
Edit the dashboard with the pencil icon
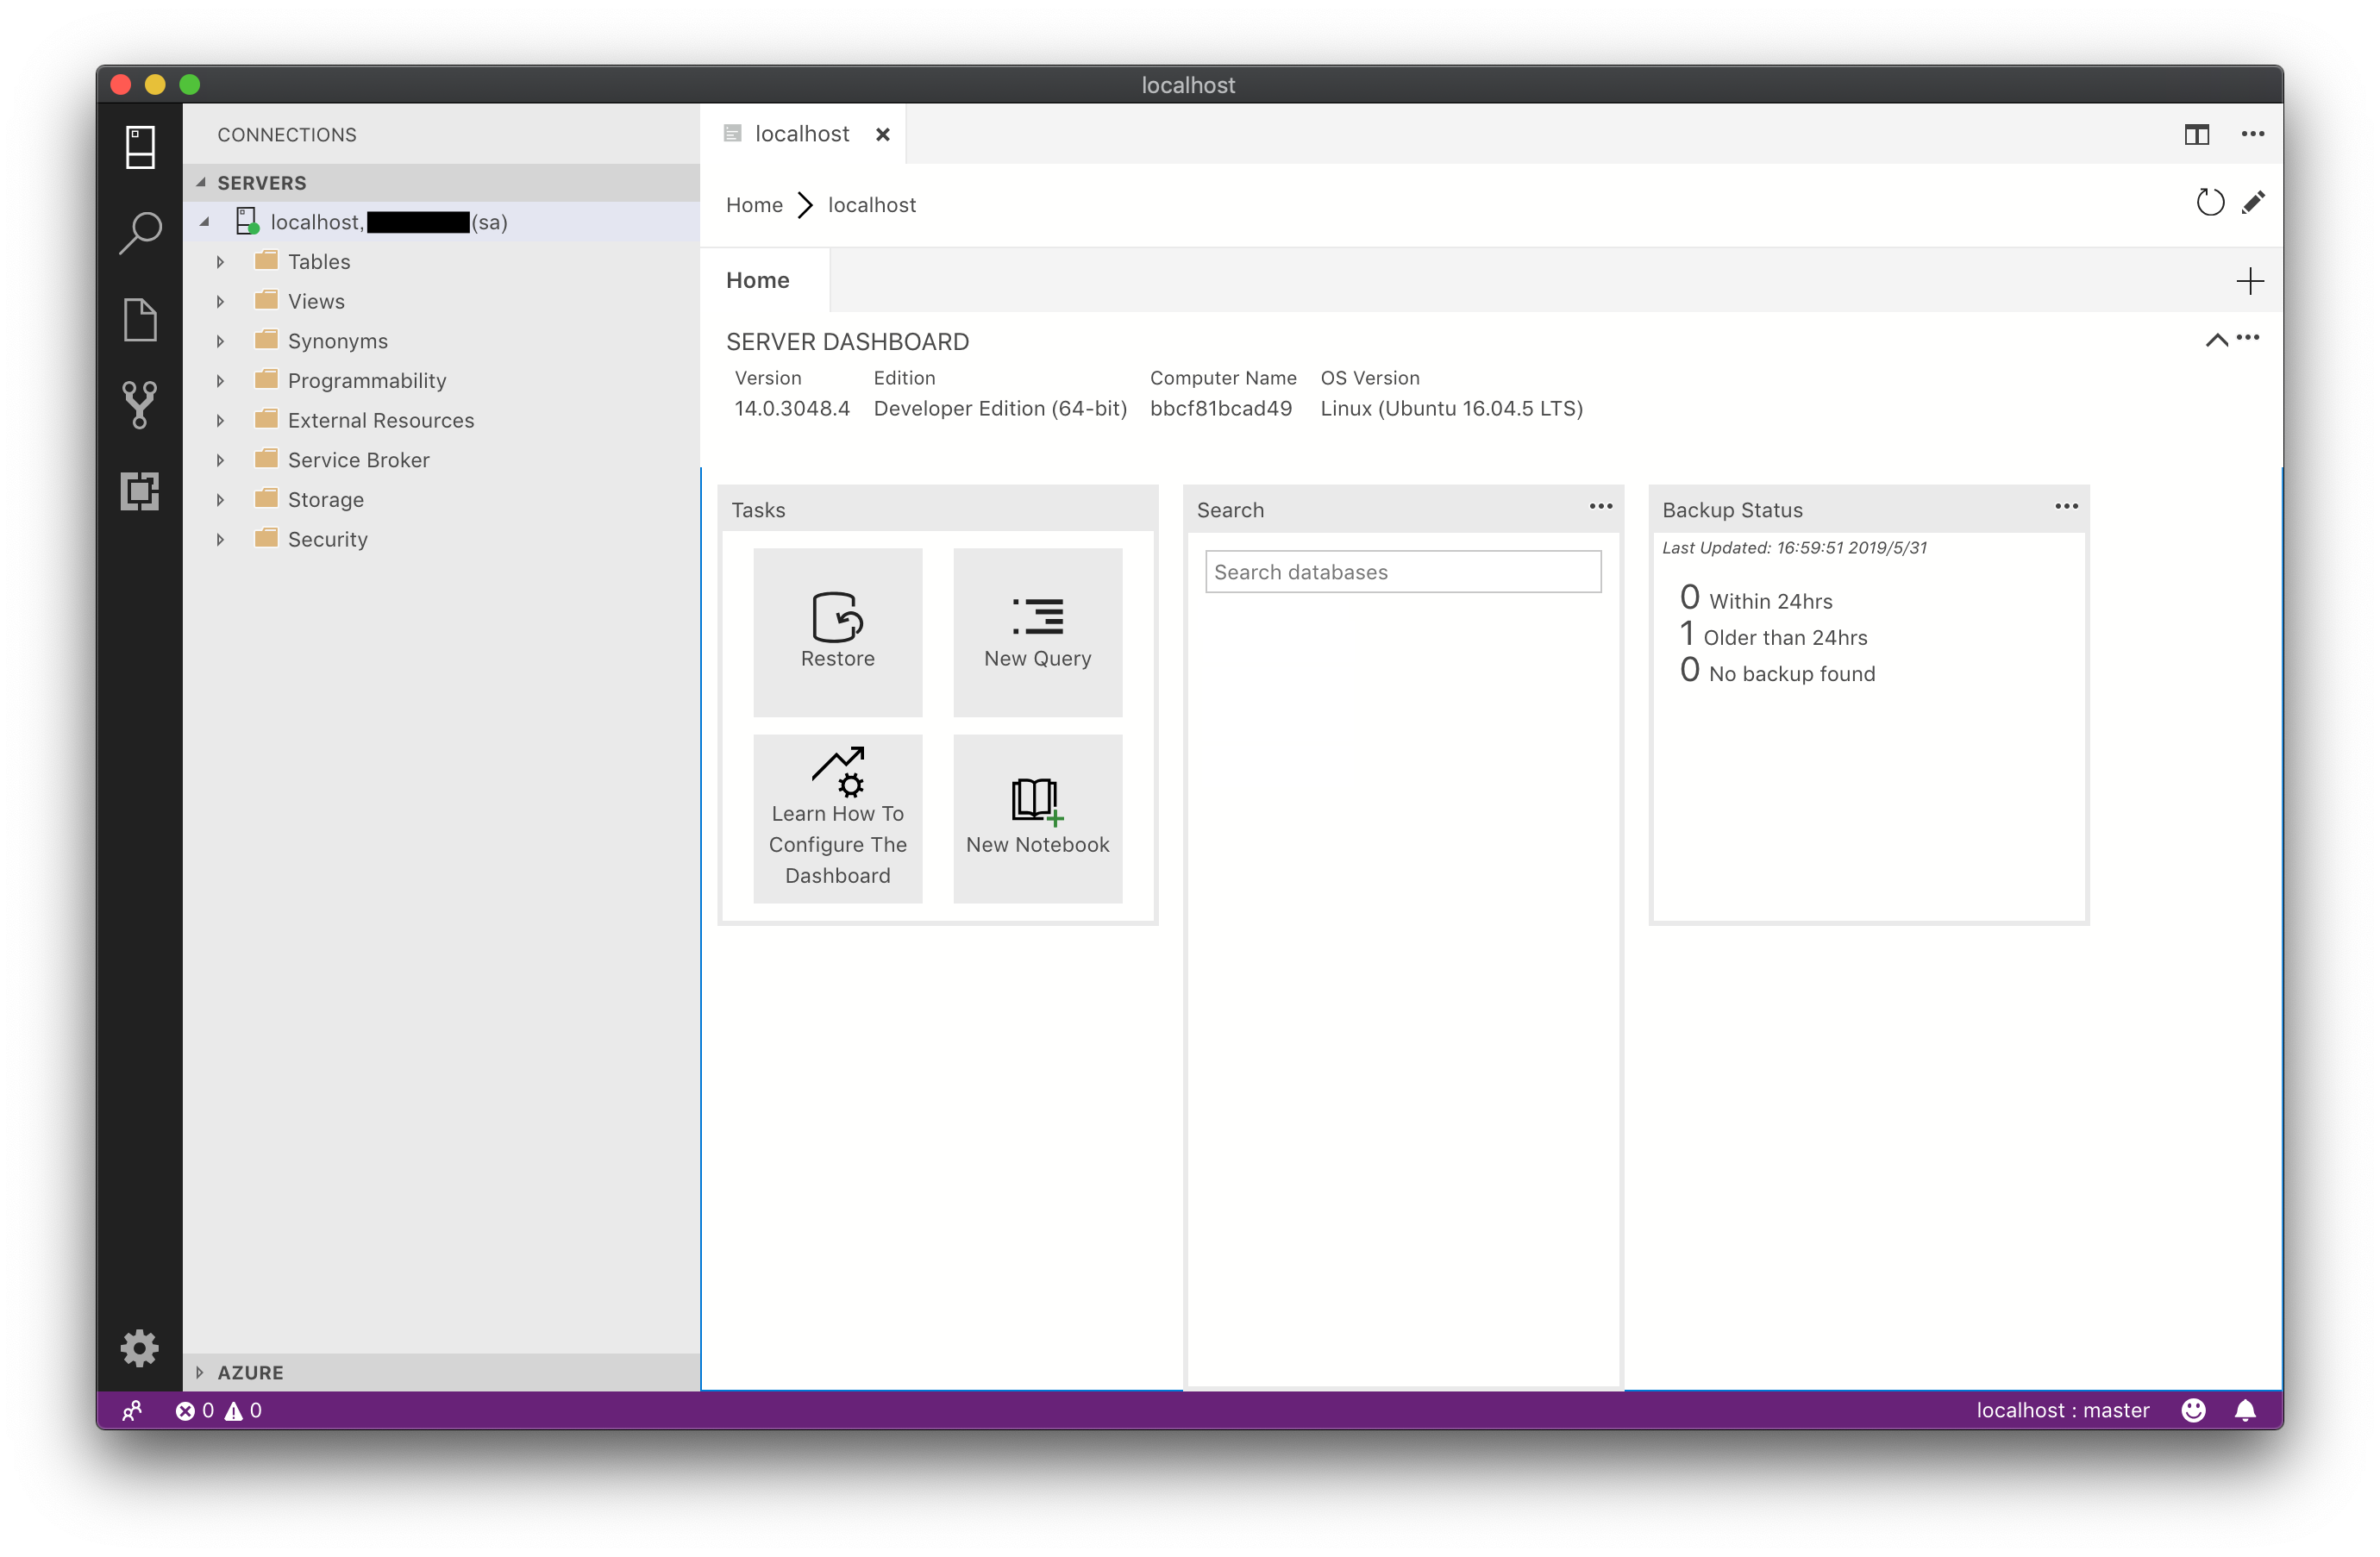(x=2253, y=203)
